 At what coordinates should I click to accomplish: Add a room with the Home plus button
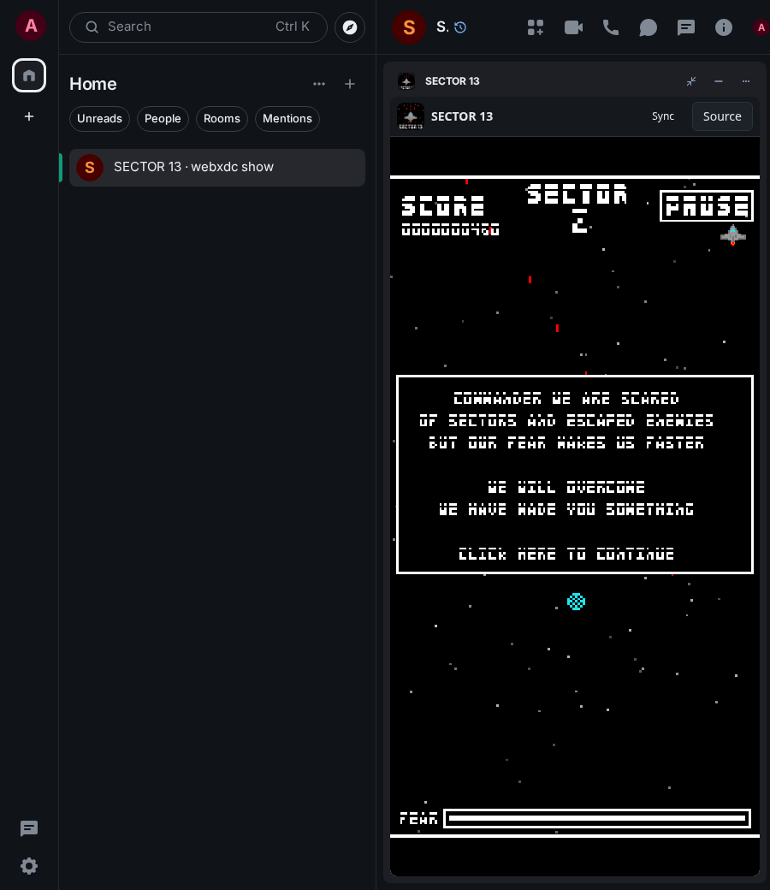350,84
